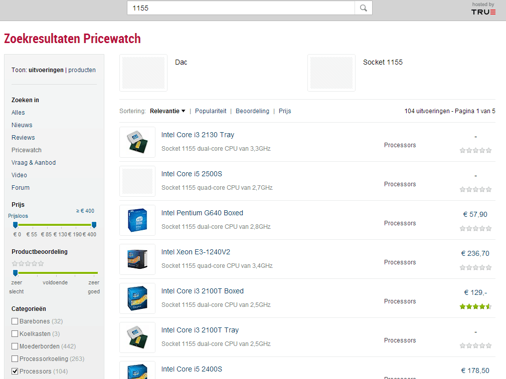This screenshot has height=379, width=506.
Task: Click the € 178,50 price
Action: pos(475,370)
